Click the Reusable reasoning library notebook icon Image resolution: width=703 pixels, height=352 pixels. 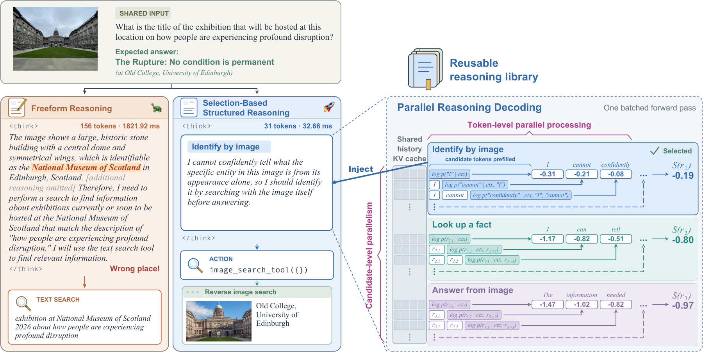[425, 69]
